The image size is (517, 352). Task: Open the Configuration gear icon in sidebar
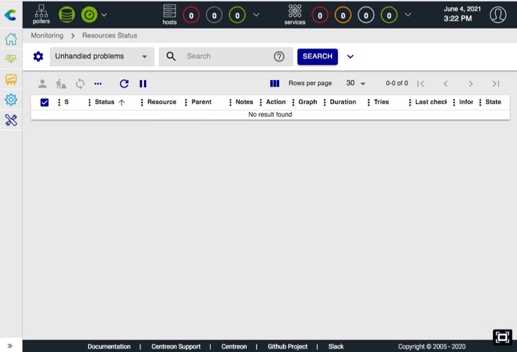pyautogui.click(x=11, y=100)
